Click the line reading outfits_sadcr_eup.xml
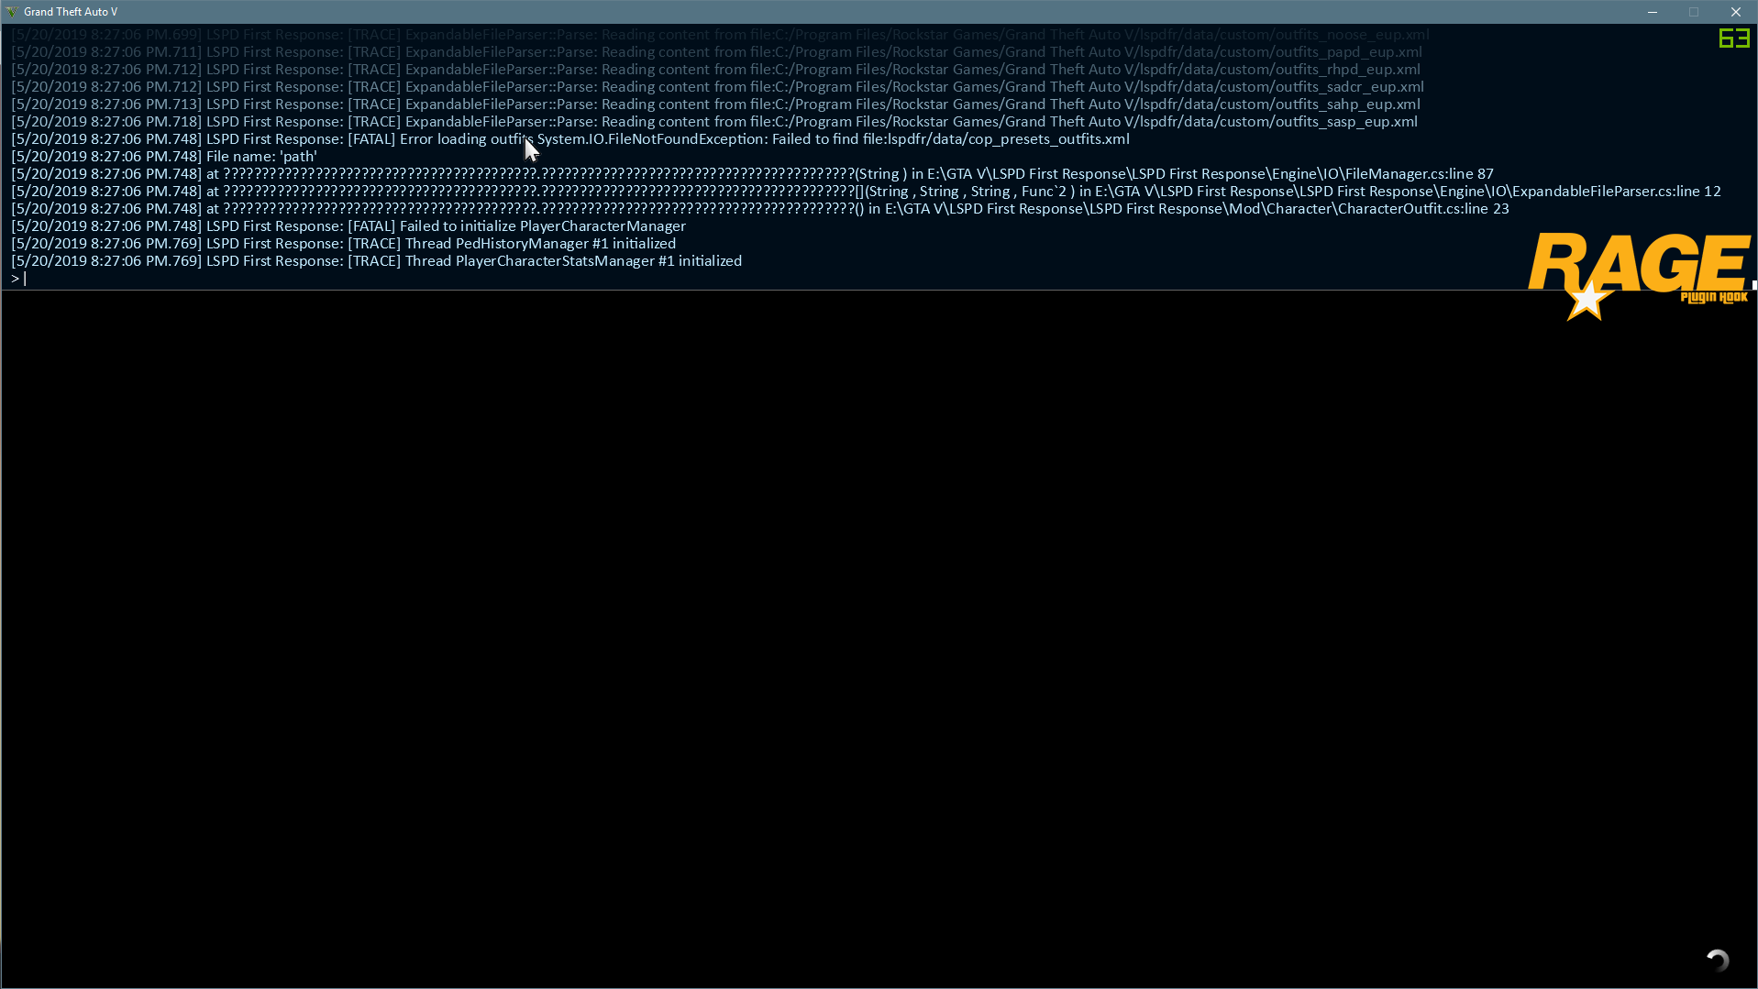Screen dimensions: 1758x989 tap(717, 87)
